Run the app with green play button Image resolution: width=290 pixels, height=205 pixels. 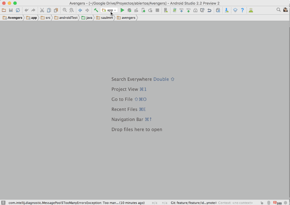[122, 10]
